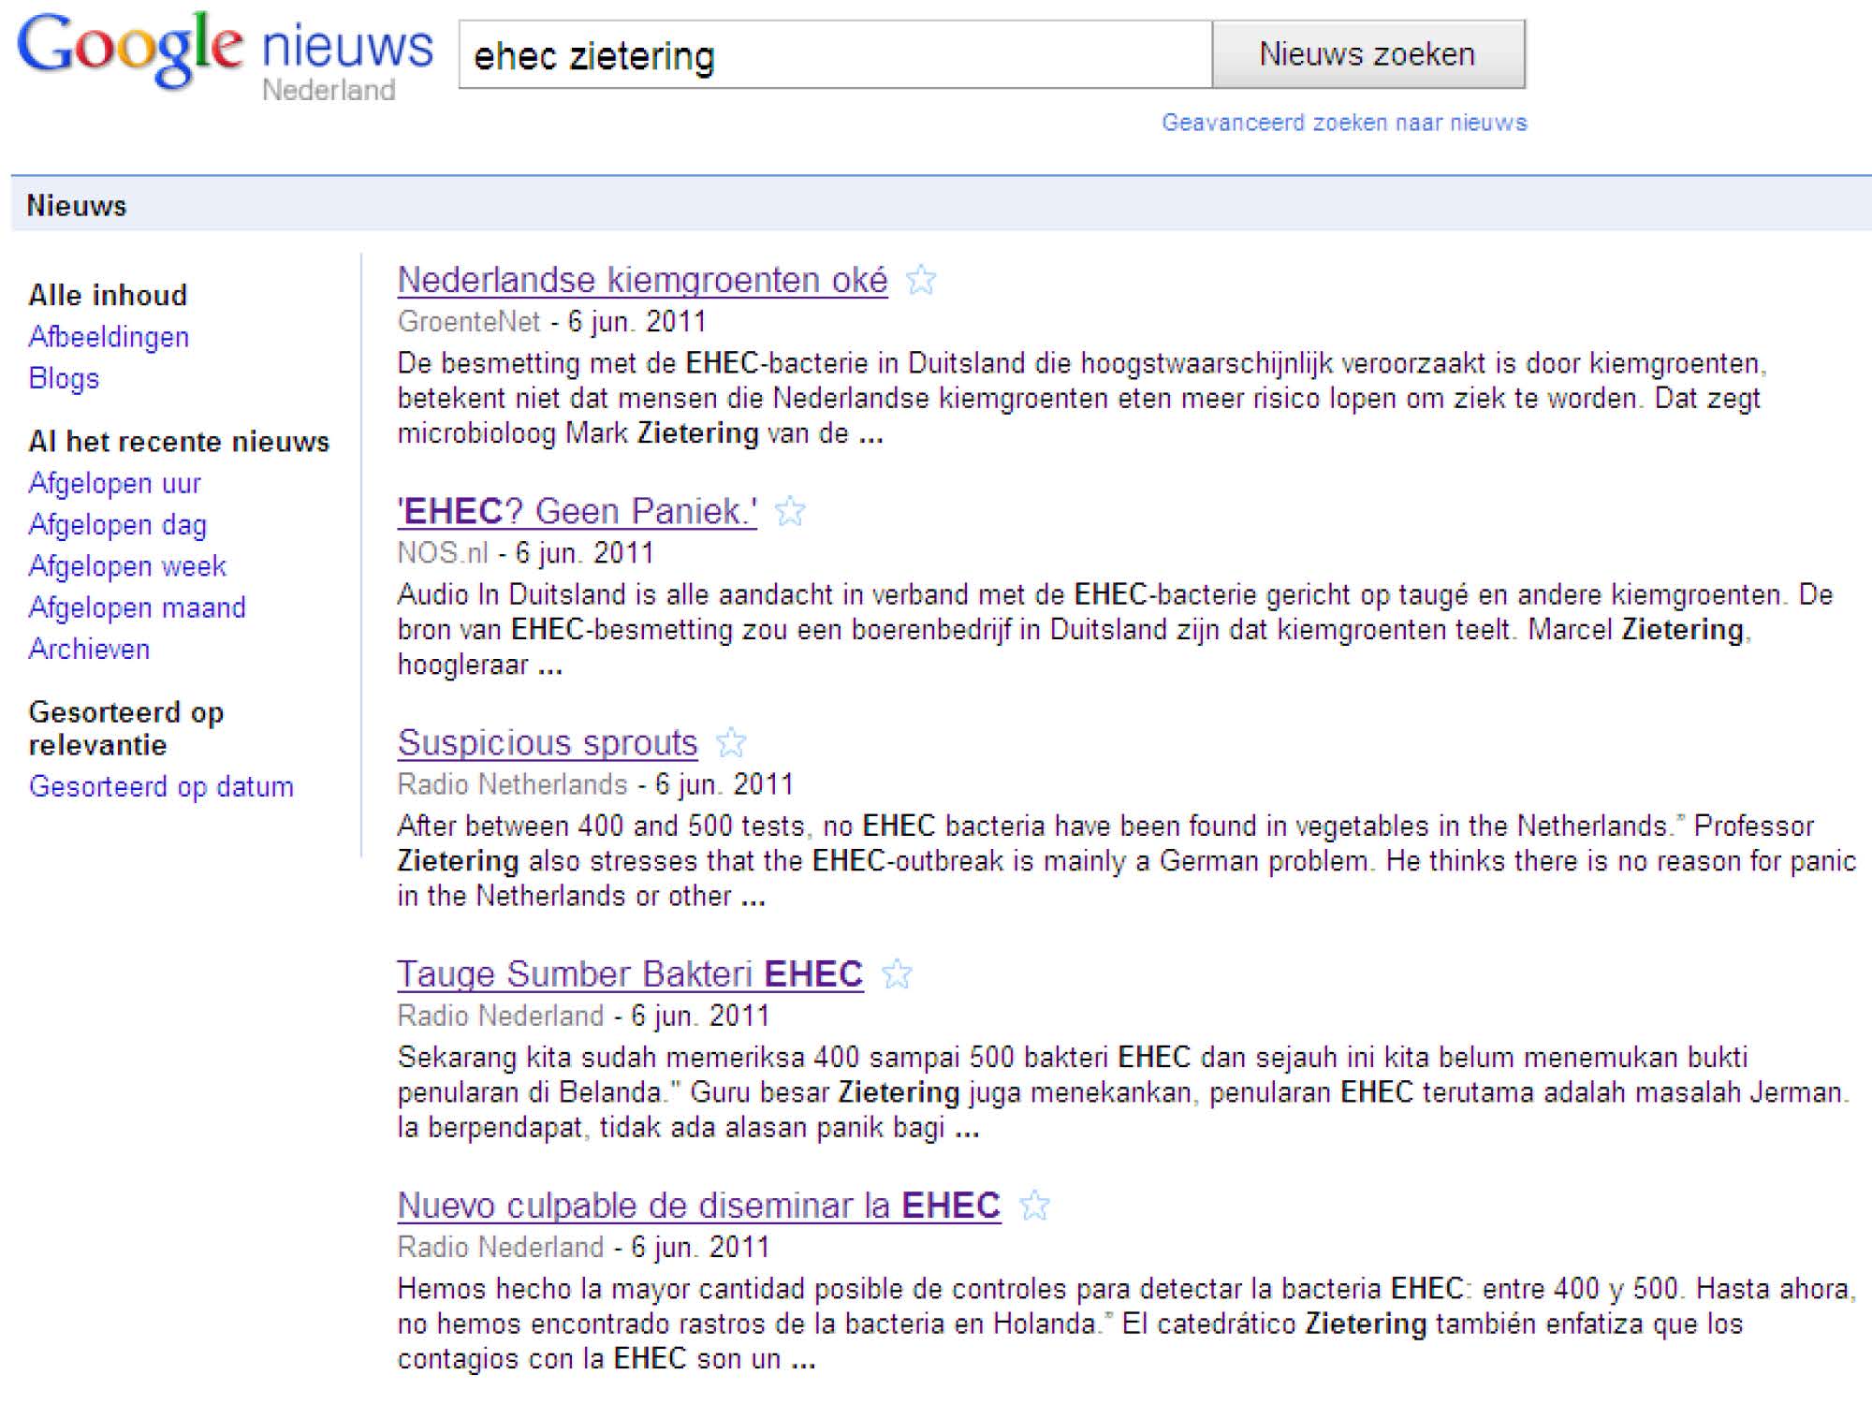The image size is (1872, 1404).
Task: Star the 'Nuevo culpable de diseminar la EHEC' article
Action: click(x=1034, y=1205)
